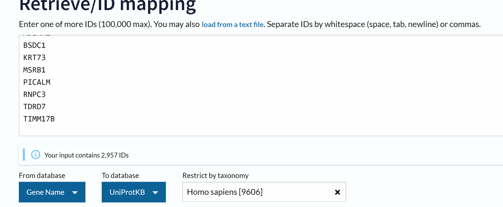Click the info icon beside input count
Screen dimensions: 503x207
pyautogui.click(x=36, y=155)
